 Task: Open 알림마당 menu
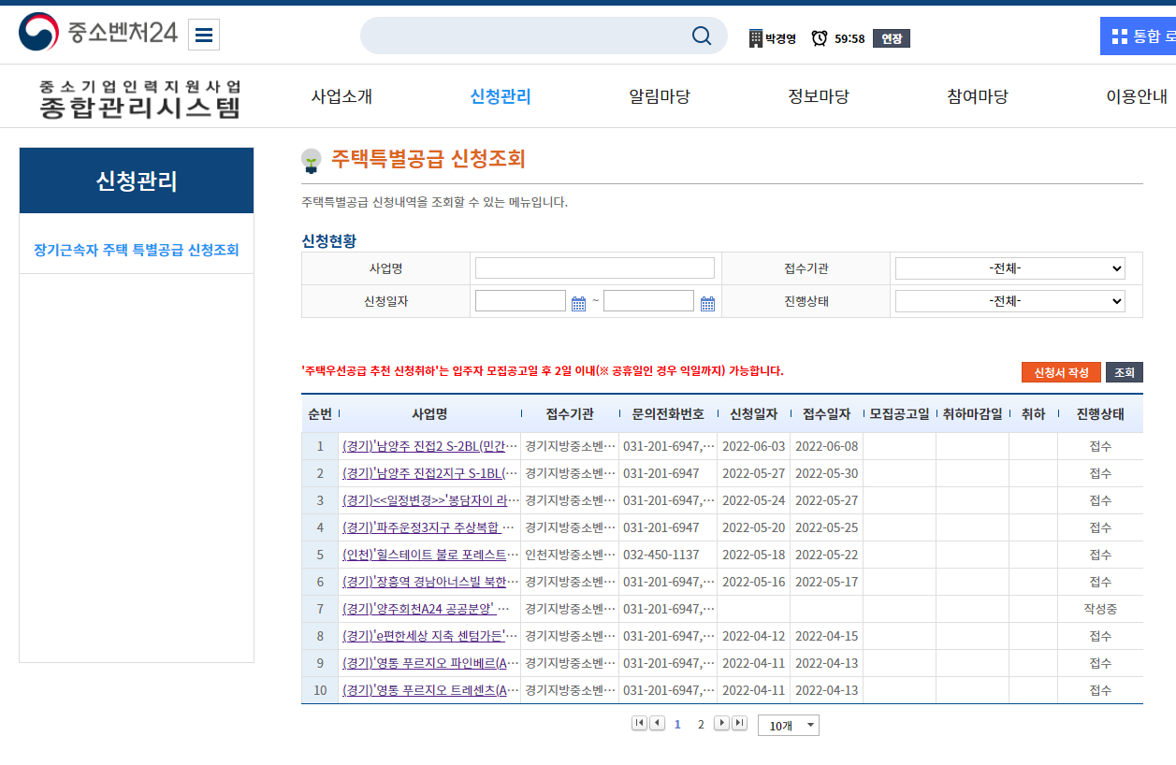pyautogui.click(x=660, y=96)
